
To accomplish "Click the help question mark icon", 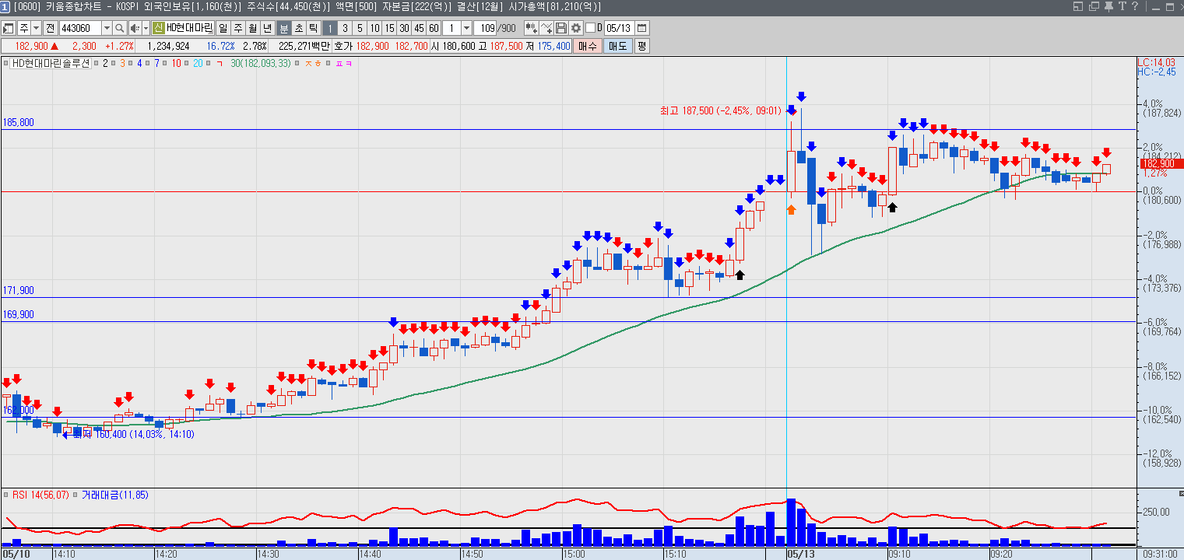I will [1135, 6].
